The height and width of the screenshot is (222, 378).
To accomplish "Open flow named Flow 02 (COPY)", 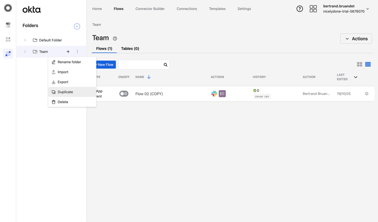I will 149,94.
